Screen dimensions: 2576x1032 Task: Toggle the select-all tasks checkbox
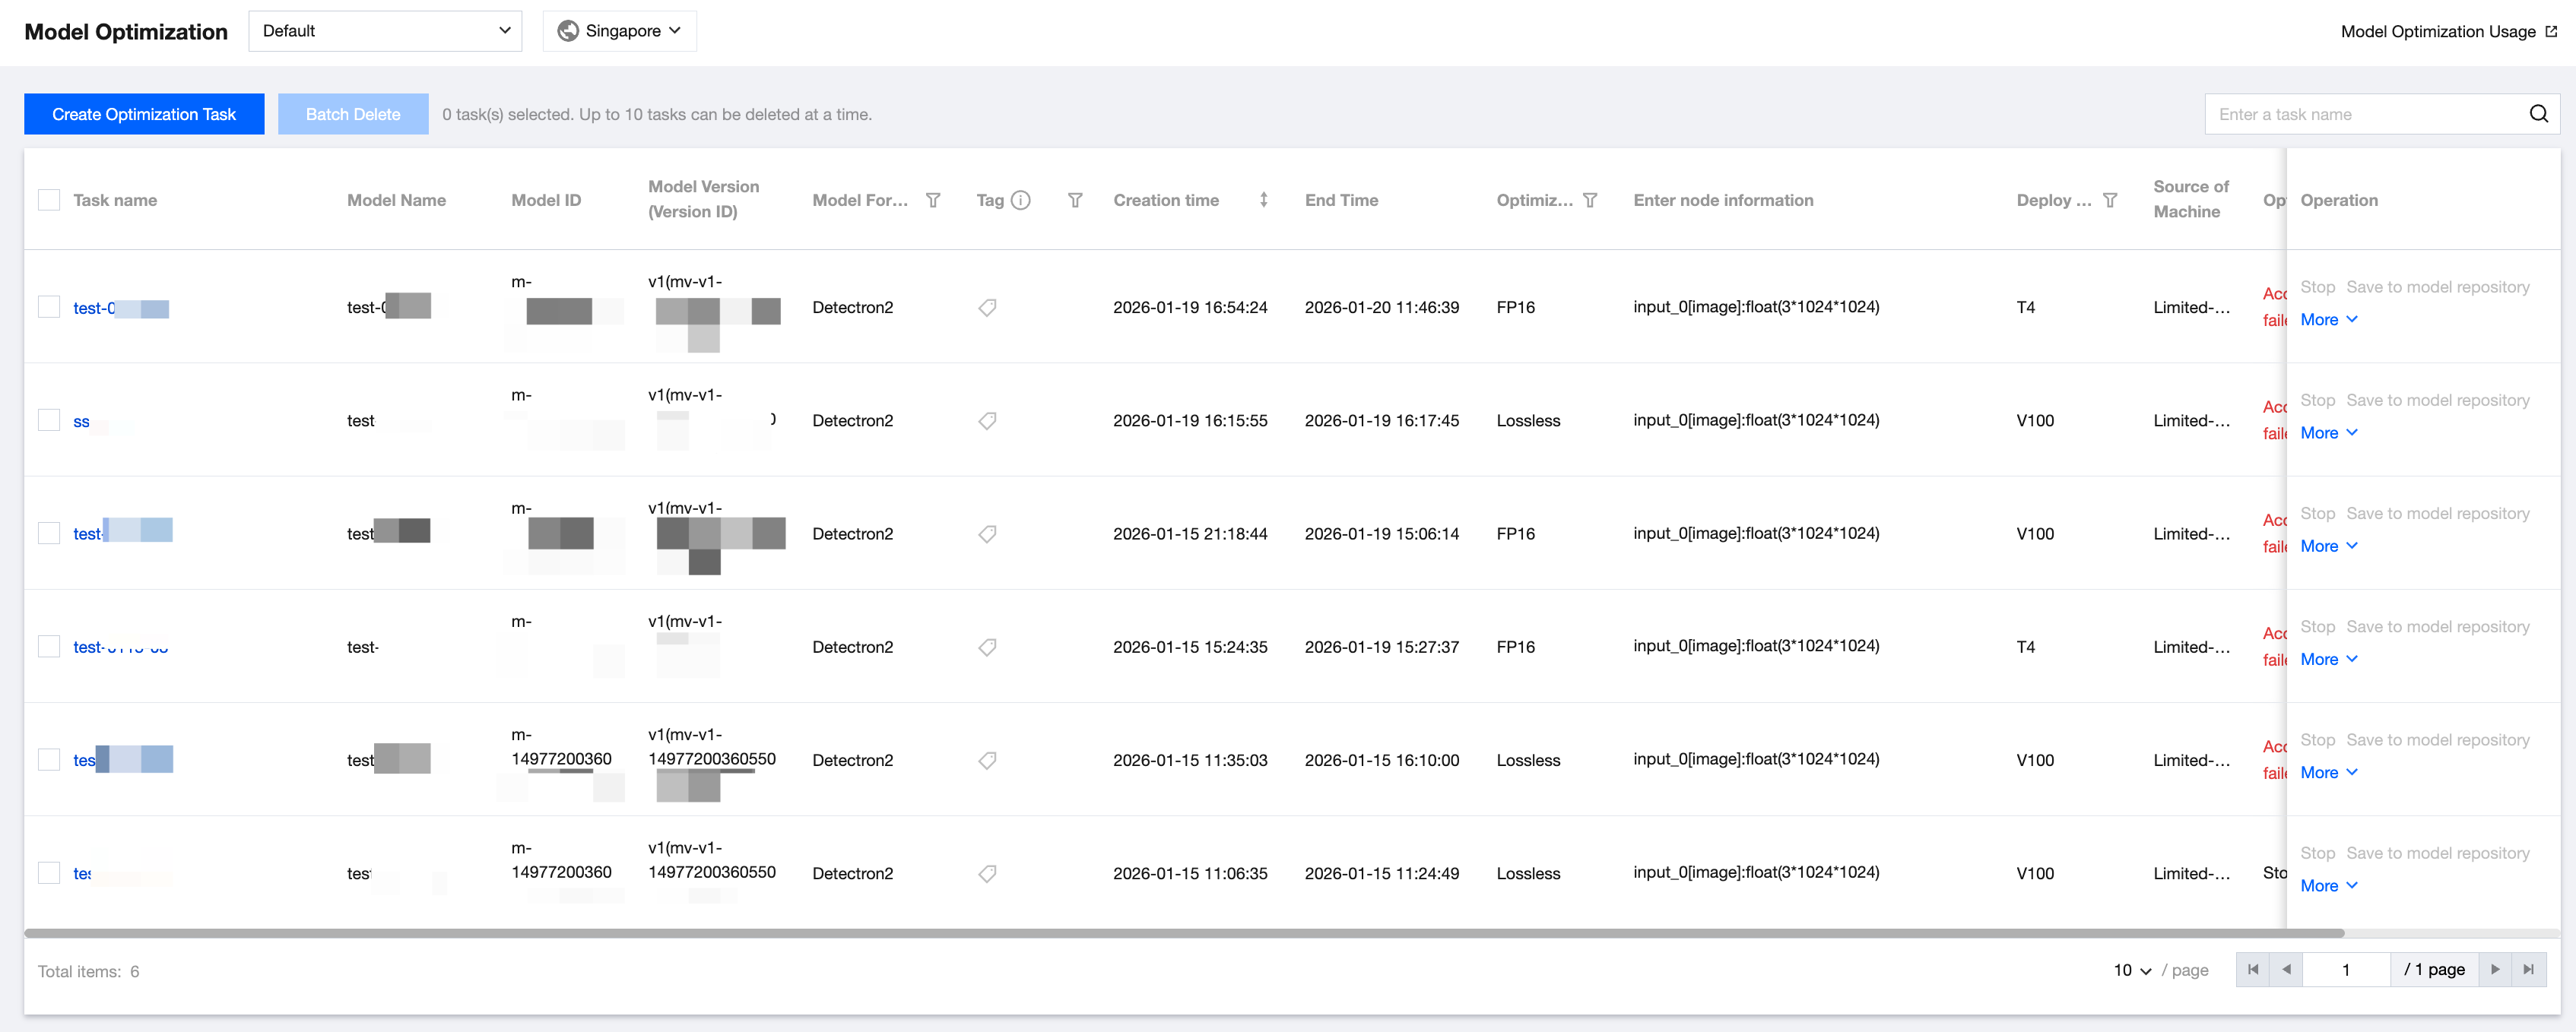point(49,200)
